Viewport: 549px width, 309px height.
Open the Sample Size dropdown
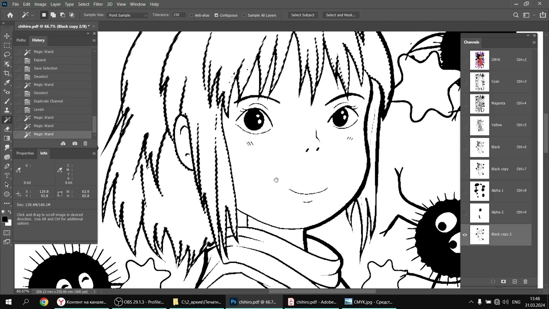coord(128,15)
